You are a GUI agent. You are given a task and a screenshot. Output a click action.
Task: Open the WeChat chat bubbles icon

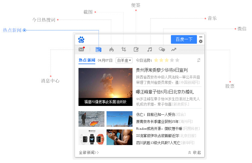tap(162, 49)
